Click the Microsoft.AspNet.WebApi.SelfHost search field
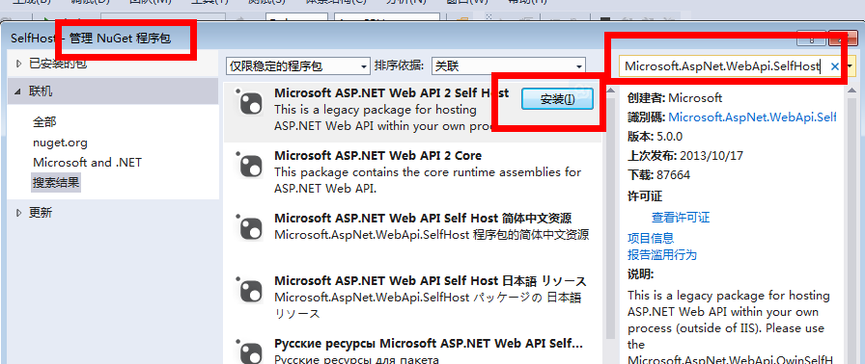Viewport: 865px width, 364px height. (x=724, y=66)
